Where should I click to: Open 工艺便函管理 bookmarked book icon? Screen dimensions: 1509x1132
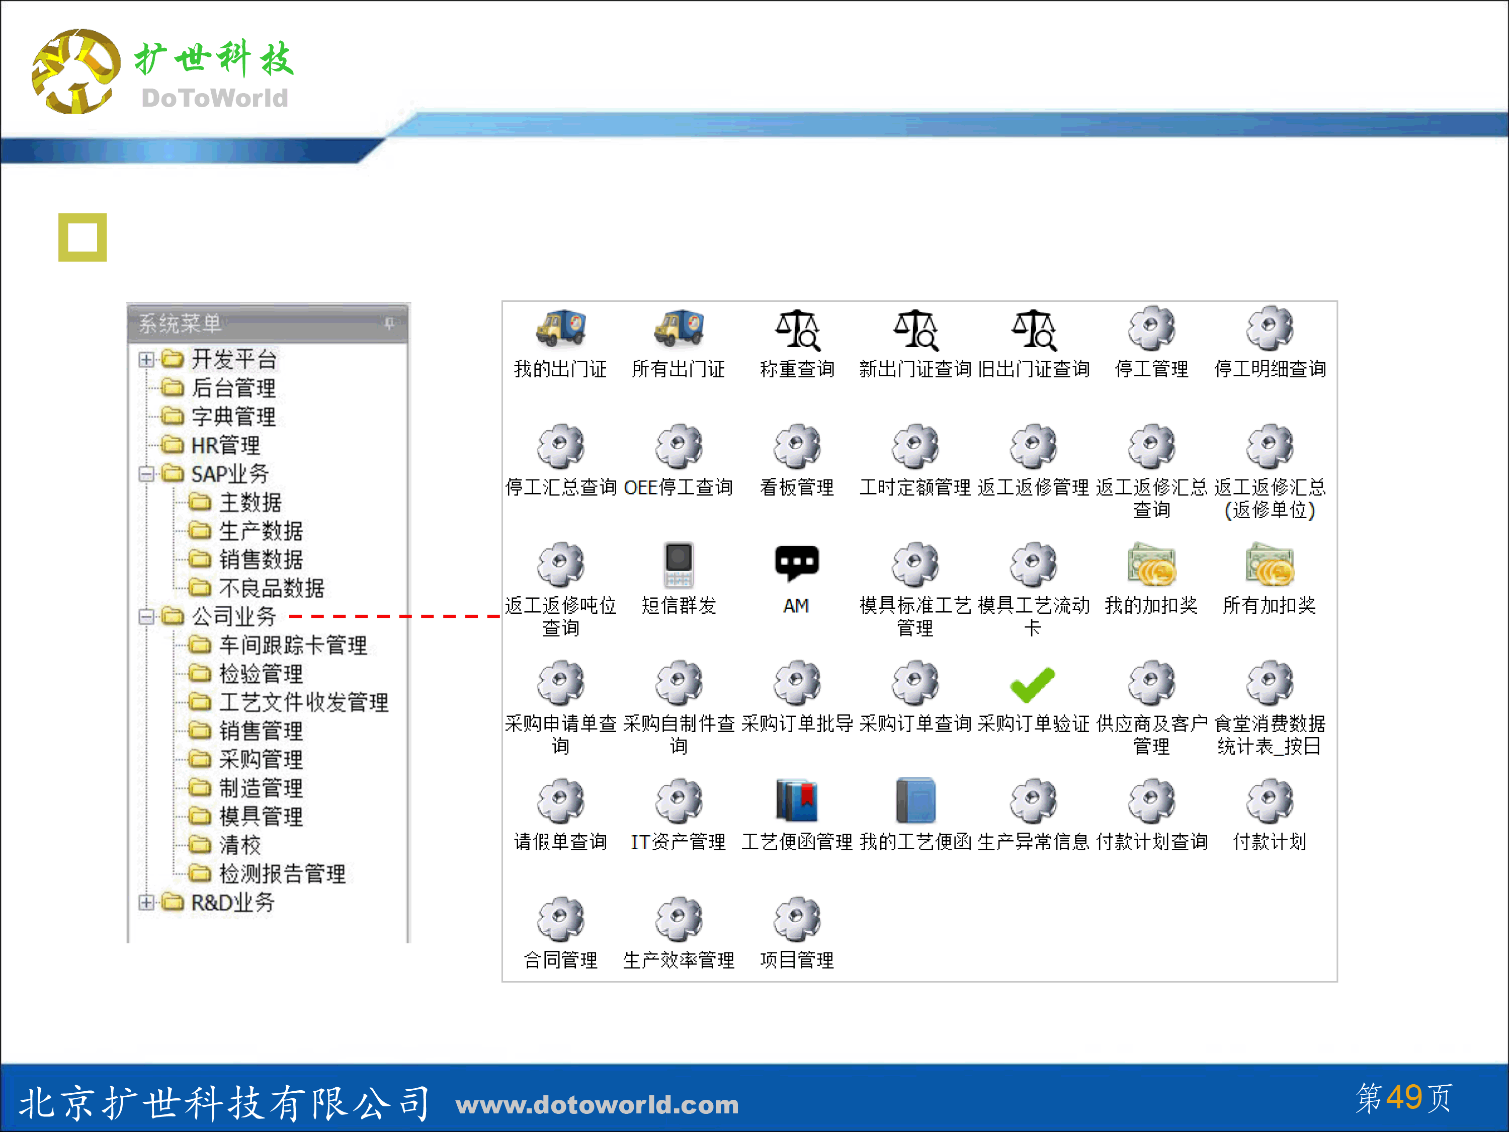pos(796,801)
